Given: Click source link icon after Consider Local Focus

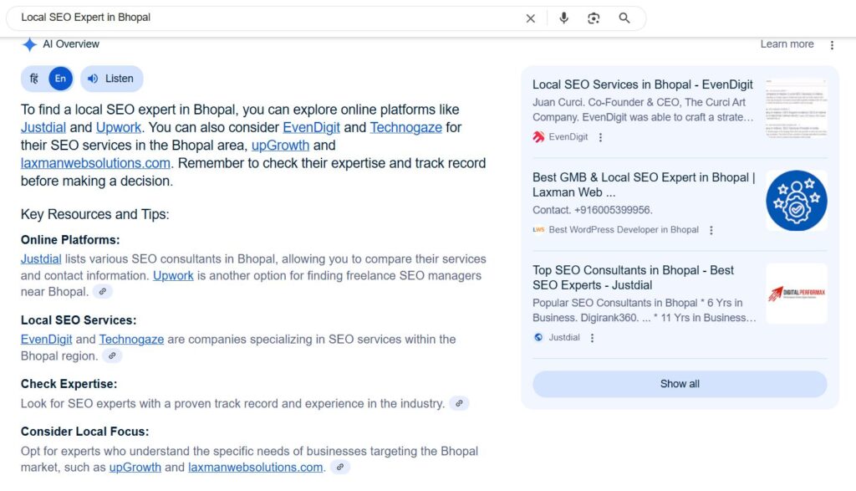Looking at the screenshot, I should point(340,468).
